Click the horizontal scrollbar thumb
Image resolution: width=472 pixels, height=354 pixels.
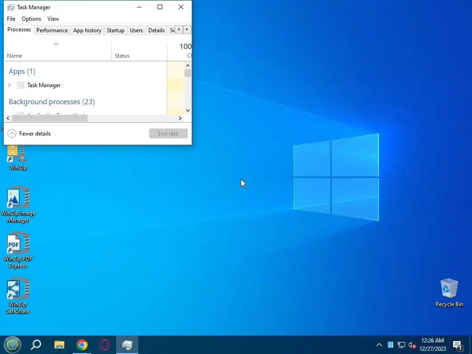pyautogui.click(x=50, y=118)
